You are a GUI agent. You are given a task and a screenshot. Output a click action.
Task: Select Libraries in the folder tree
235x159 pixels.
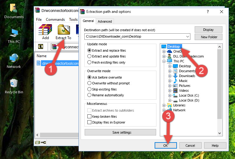click(x=179, y=105)
